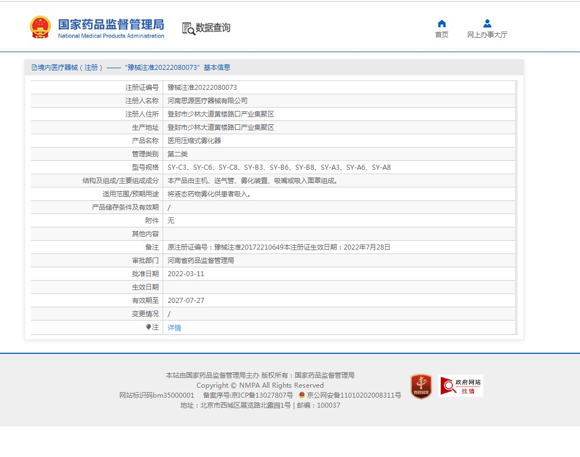Open 京公网安备11010202008311号 link
Viewport: 580px width, 457px height.
click(x=354, y=395)
